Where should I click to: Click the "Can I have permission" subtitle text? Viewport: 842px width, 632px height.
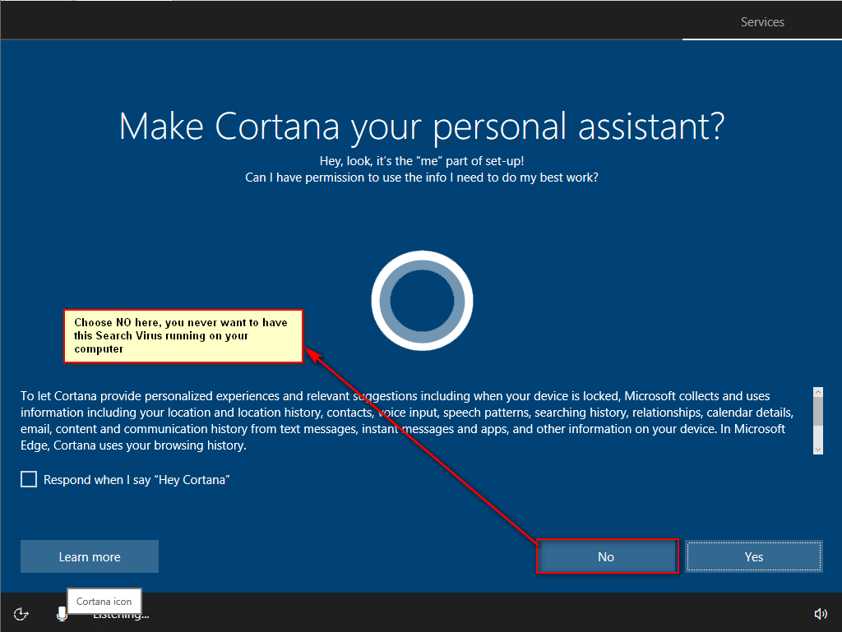pyautogui.click(x=422, y=178)
